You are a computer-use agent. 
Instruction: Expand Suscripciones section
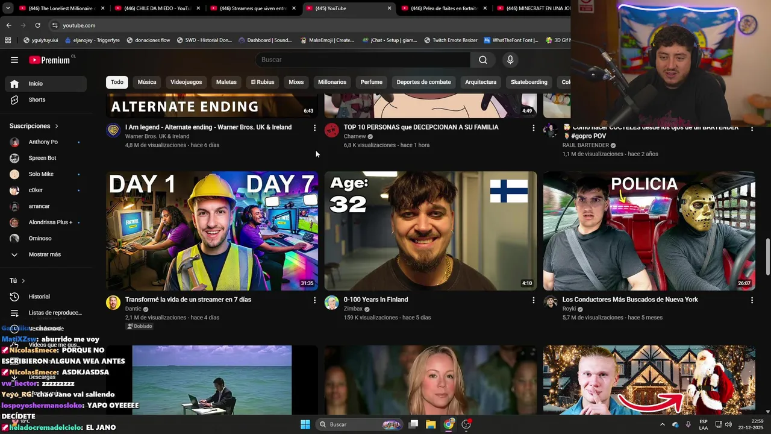click(x=34, y=126)
